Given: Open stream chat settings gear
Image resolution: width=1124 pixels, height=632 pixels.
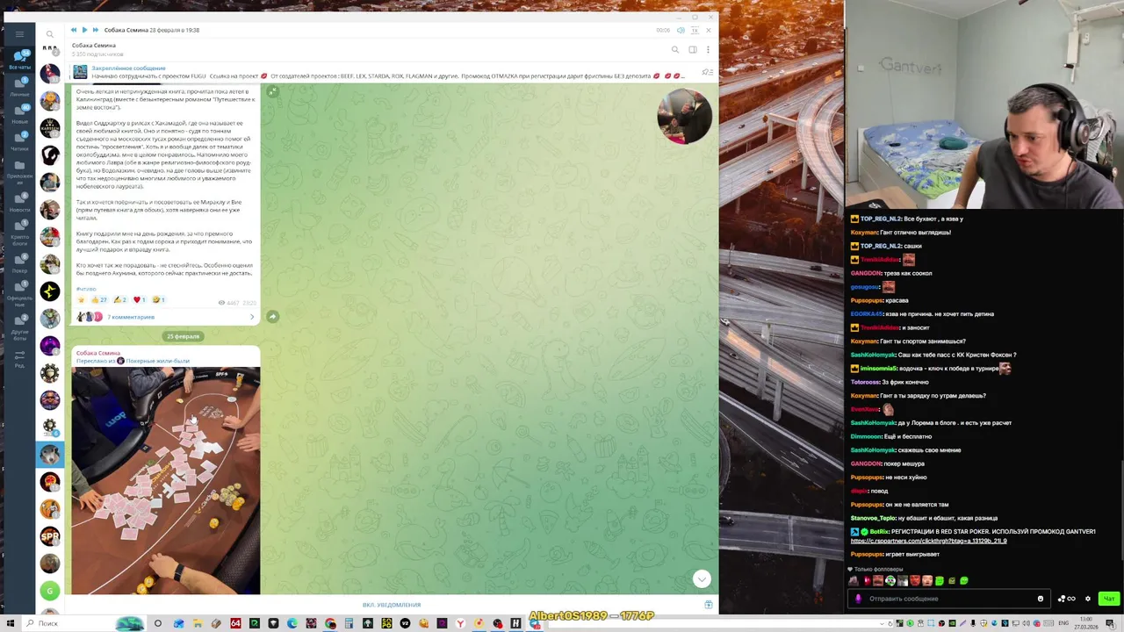Looking at the screenshot, I should click(1088, 599).
